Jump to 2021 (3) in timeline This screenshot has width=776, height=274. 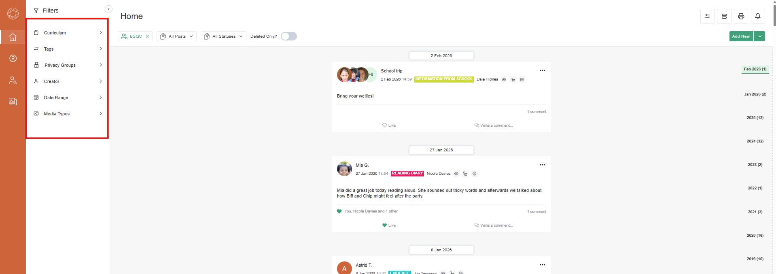tap(755, 212)
